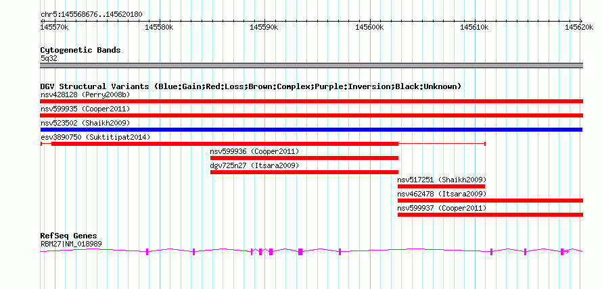Viewport: 602px width, 289px height.
Task: Click the nsv599937 (Cooper2011) label
Action: (x=442, y=208)
